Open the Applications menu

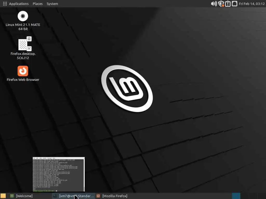click(x=19, y=4)
